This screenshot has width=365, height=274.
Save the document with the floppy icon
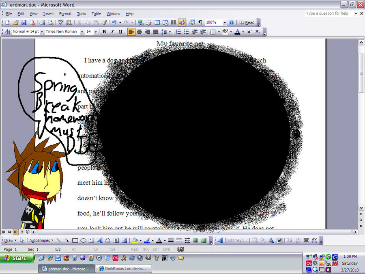[x=24, y=23]
